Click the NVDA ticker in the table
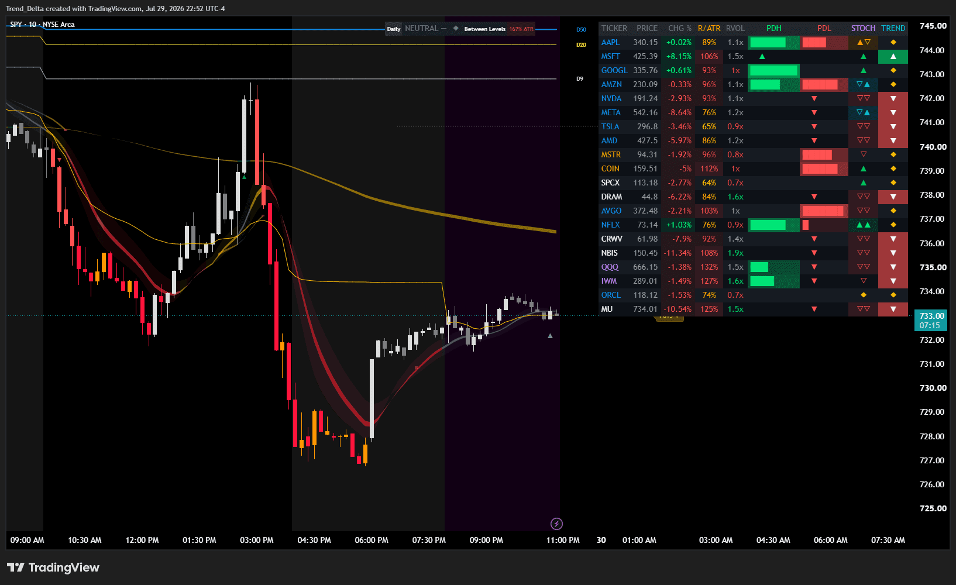Screen dimensions: 956x585 pos(611,99)
